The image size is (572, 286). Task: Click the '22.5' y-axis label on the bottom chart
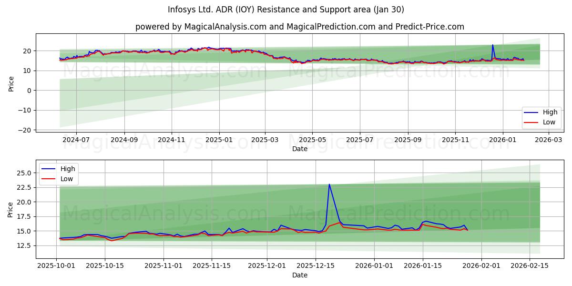(25, 187)
